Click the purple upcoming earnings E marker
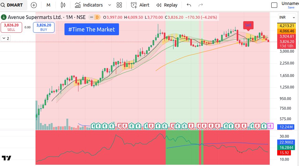This screenshot has height=166, width=299. pyautogui.click(x=270, y=126)
